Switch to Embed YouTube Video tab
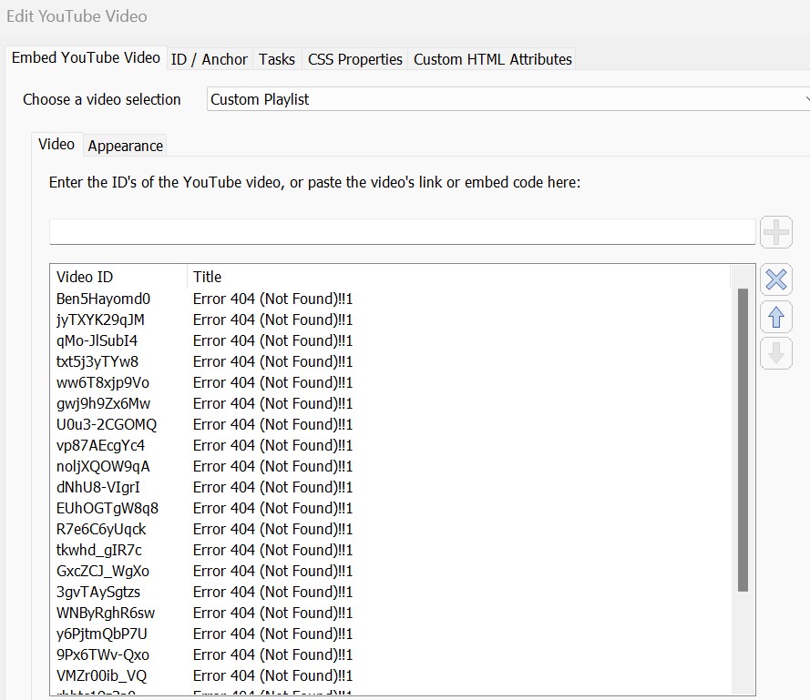 click(x=86, y=58)
